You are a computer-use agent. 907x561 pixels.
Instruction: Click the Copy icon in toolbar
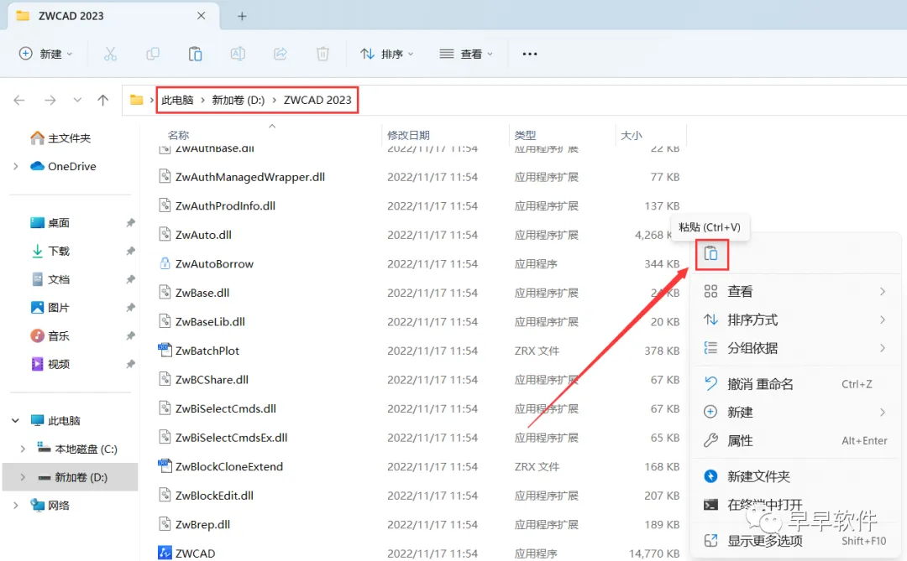click(153, 54)
